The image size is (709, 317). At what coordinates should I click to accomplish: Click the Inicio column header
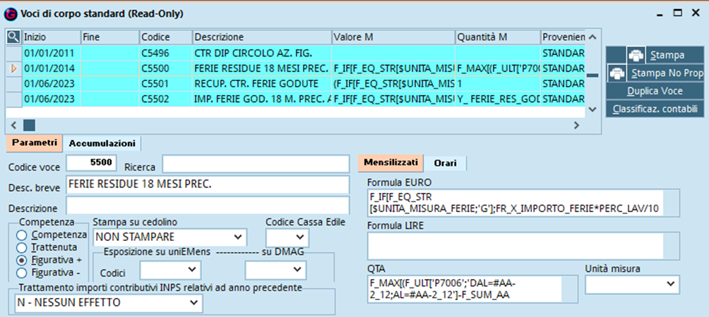point(51,37)
